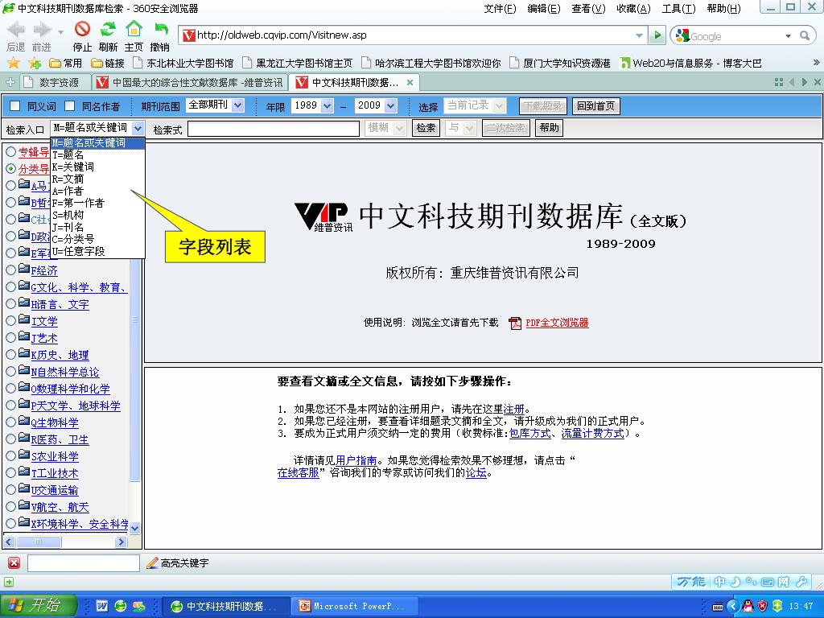Switch to the 数字资源 tab
824x618 pixels.
pyautogui.click(x=56, y=83)
